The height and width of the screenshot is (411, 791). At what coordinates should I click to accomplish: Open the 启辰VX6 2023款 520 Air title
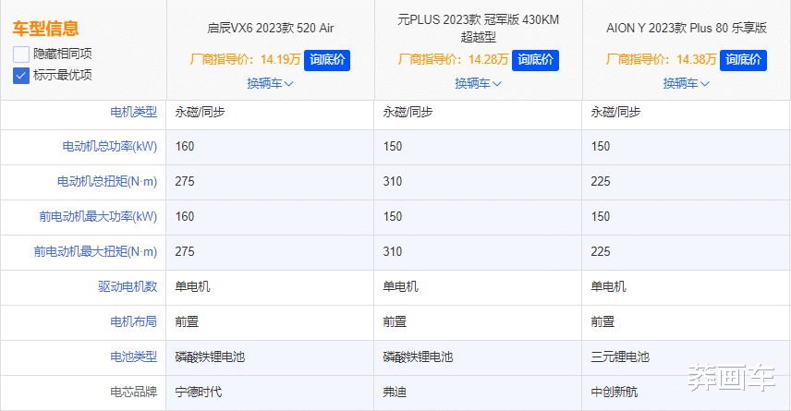(270, 29)
